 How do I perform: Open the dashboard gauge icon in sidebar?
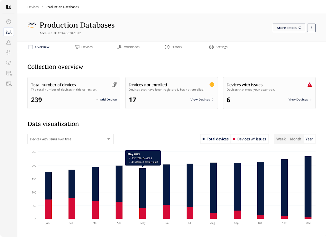[8, 21]
